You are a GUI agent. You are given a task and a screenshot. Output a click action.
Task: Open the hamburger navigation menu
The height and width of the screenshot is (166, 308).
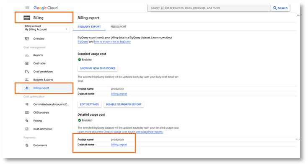tap(27, 8)
